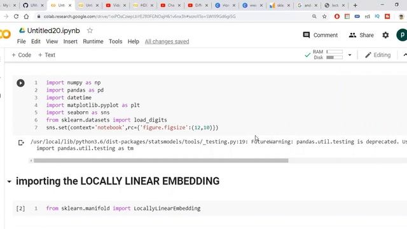Viewport: 407px width, 229px height.
Task: Click the horizontal output scrollbar
Action: (x=161, y=161)
